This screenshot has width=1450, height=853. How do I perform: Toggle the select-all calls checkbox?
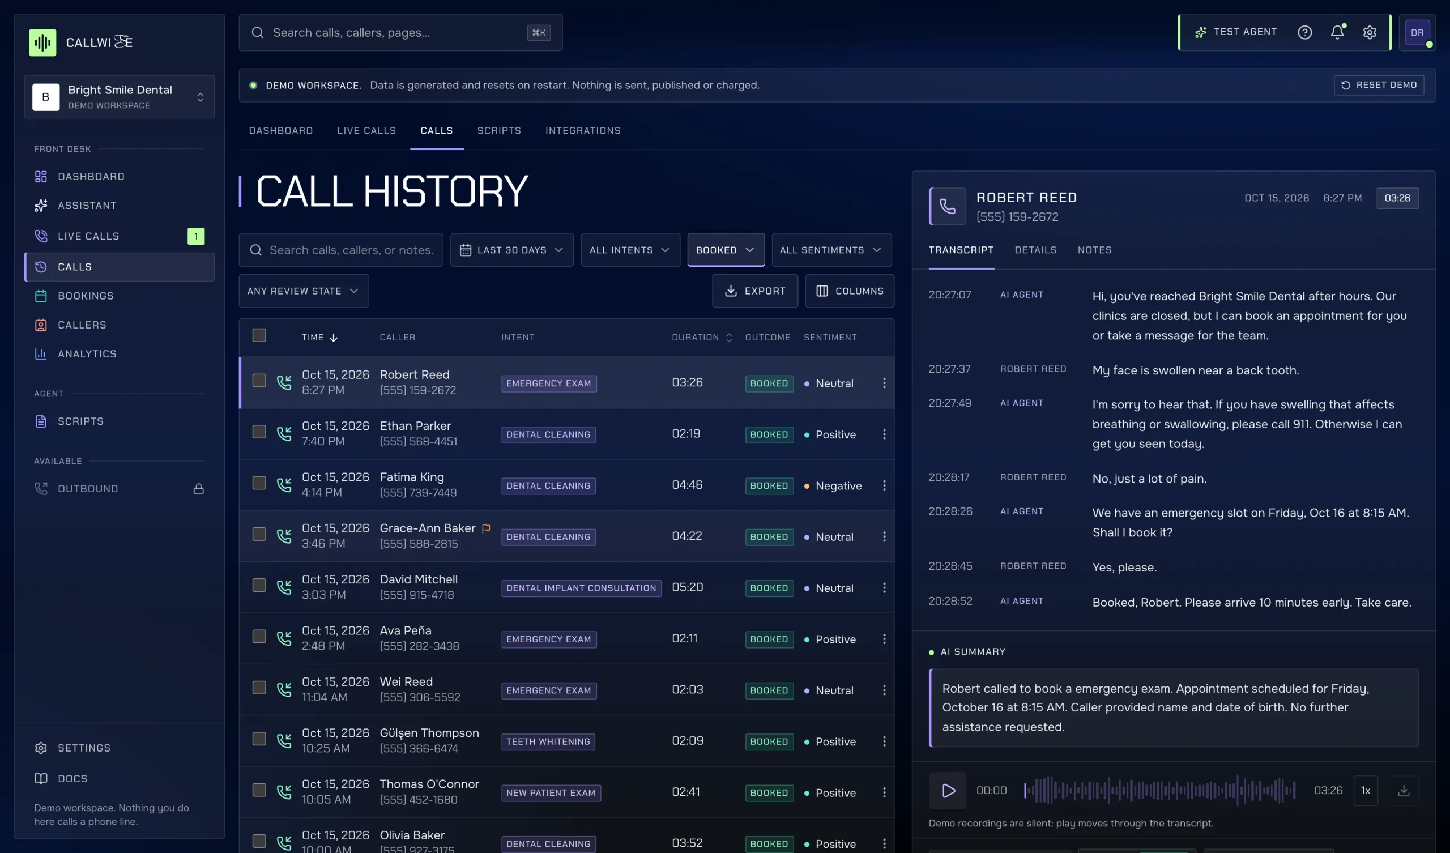(x=259, y=335)
